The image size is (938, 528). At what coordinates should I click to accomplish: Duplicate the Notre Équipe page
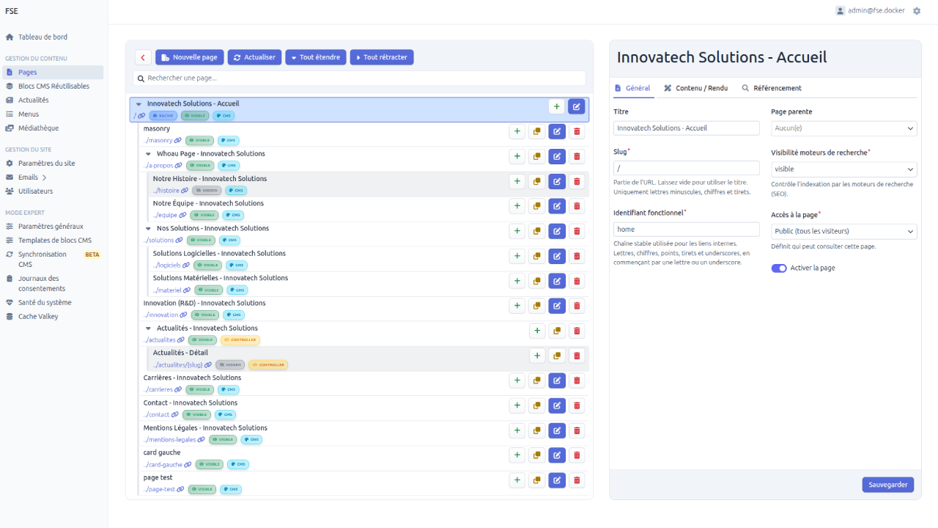(x=537, y=206)
